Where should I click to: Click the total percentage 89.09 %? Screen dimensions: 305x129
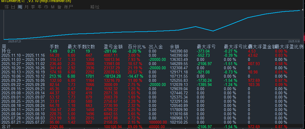[x=135, y=127]
